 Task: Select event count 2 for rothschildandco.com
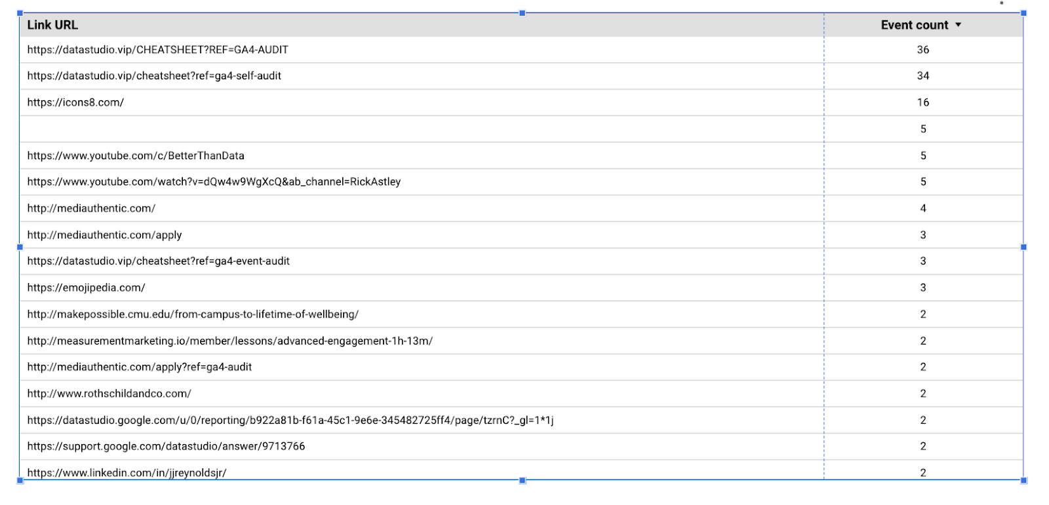click(923, 394)
